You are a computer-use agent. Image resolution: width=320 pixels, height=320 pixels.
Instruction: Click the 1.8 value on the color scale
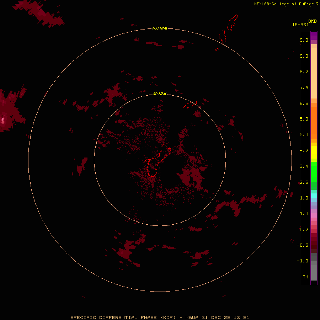point(304,198)
